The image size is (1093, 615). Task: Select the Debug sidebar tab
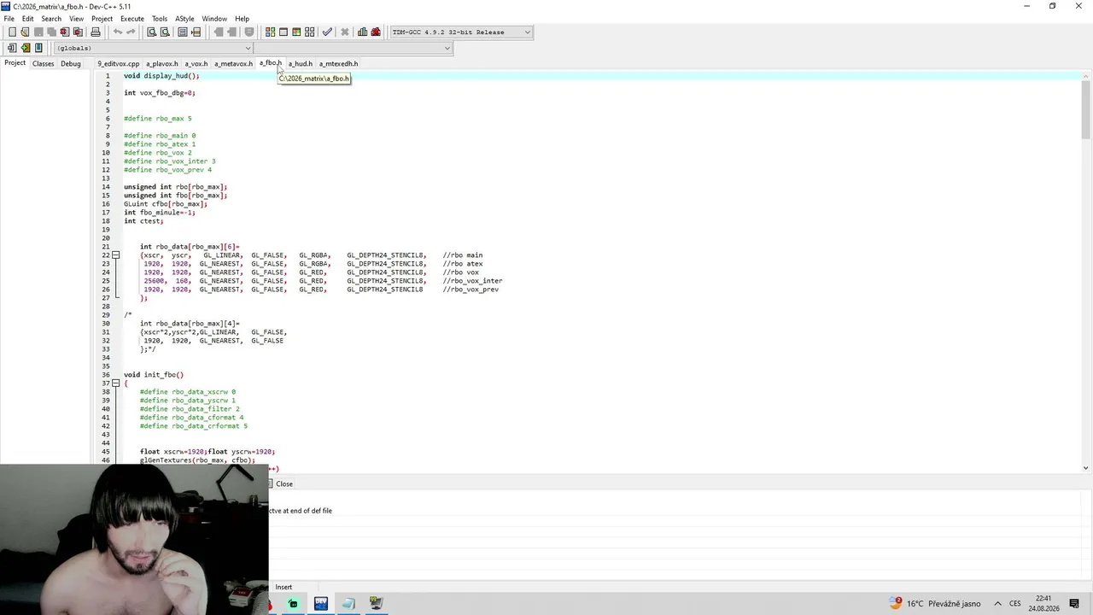pyautogui.click(x=71, y=63)
